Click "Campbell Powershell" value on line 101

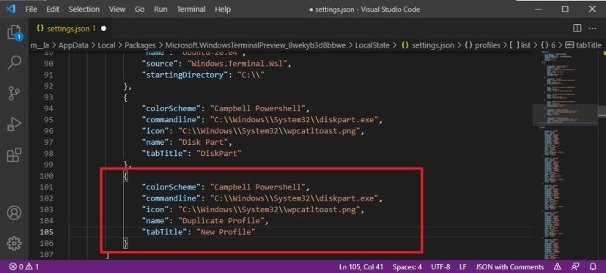[x=258, y=187]
